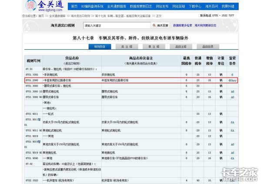Screen dimensions: 261x184
Task: Open the 网站发布 navigation item
Action: pyautogui.click(x=162, y=6)
